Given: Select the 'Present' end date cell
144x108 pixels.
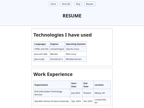Looking at the screenshot, I should 88,93.
